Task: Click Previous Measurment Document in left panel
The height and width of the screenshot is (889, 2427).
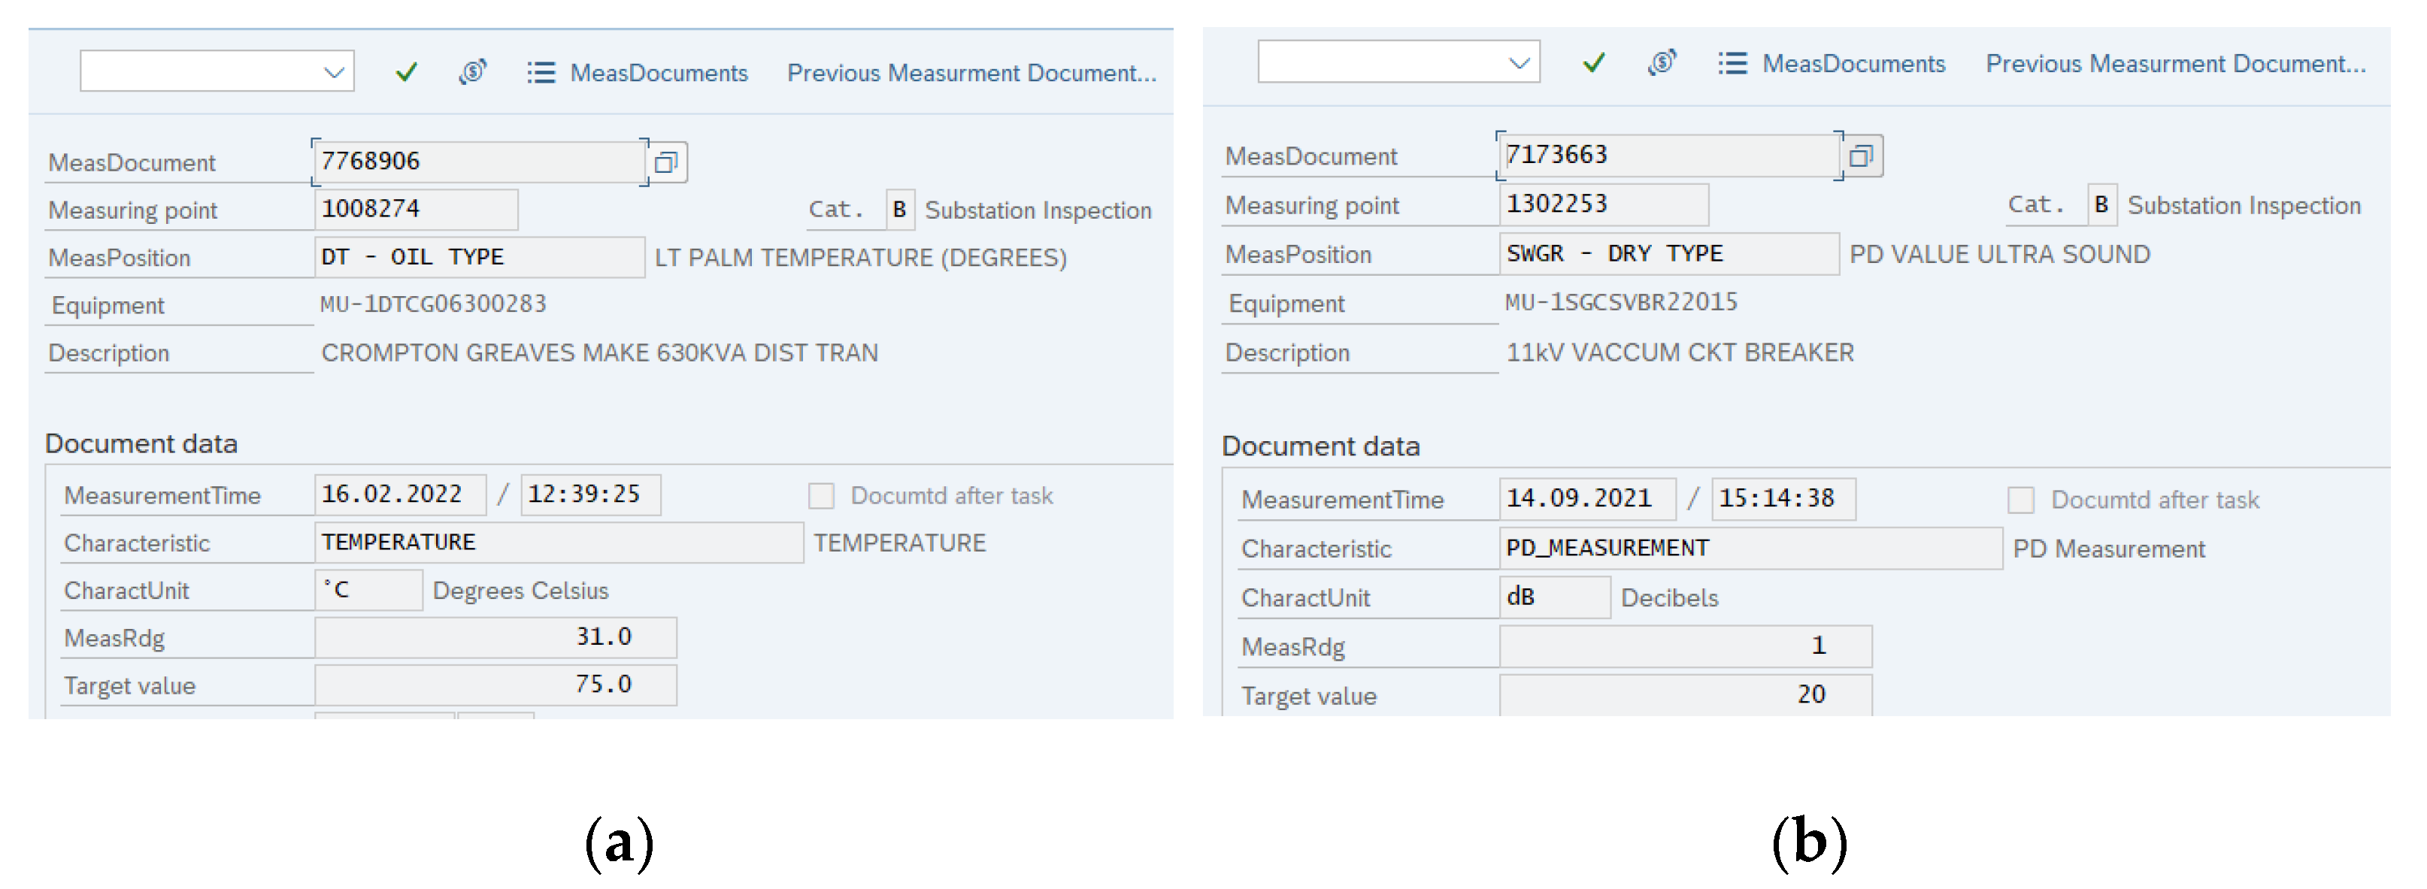Action: (971, 72)
